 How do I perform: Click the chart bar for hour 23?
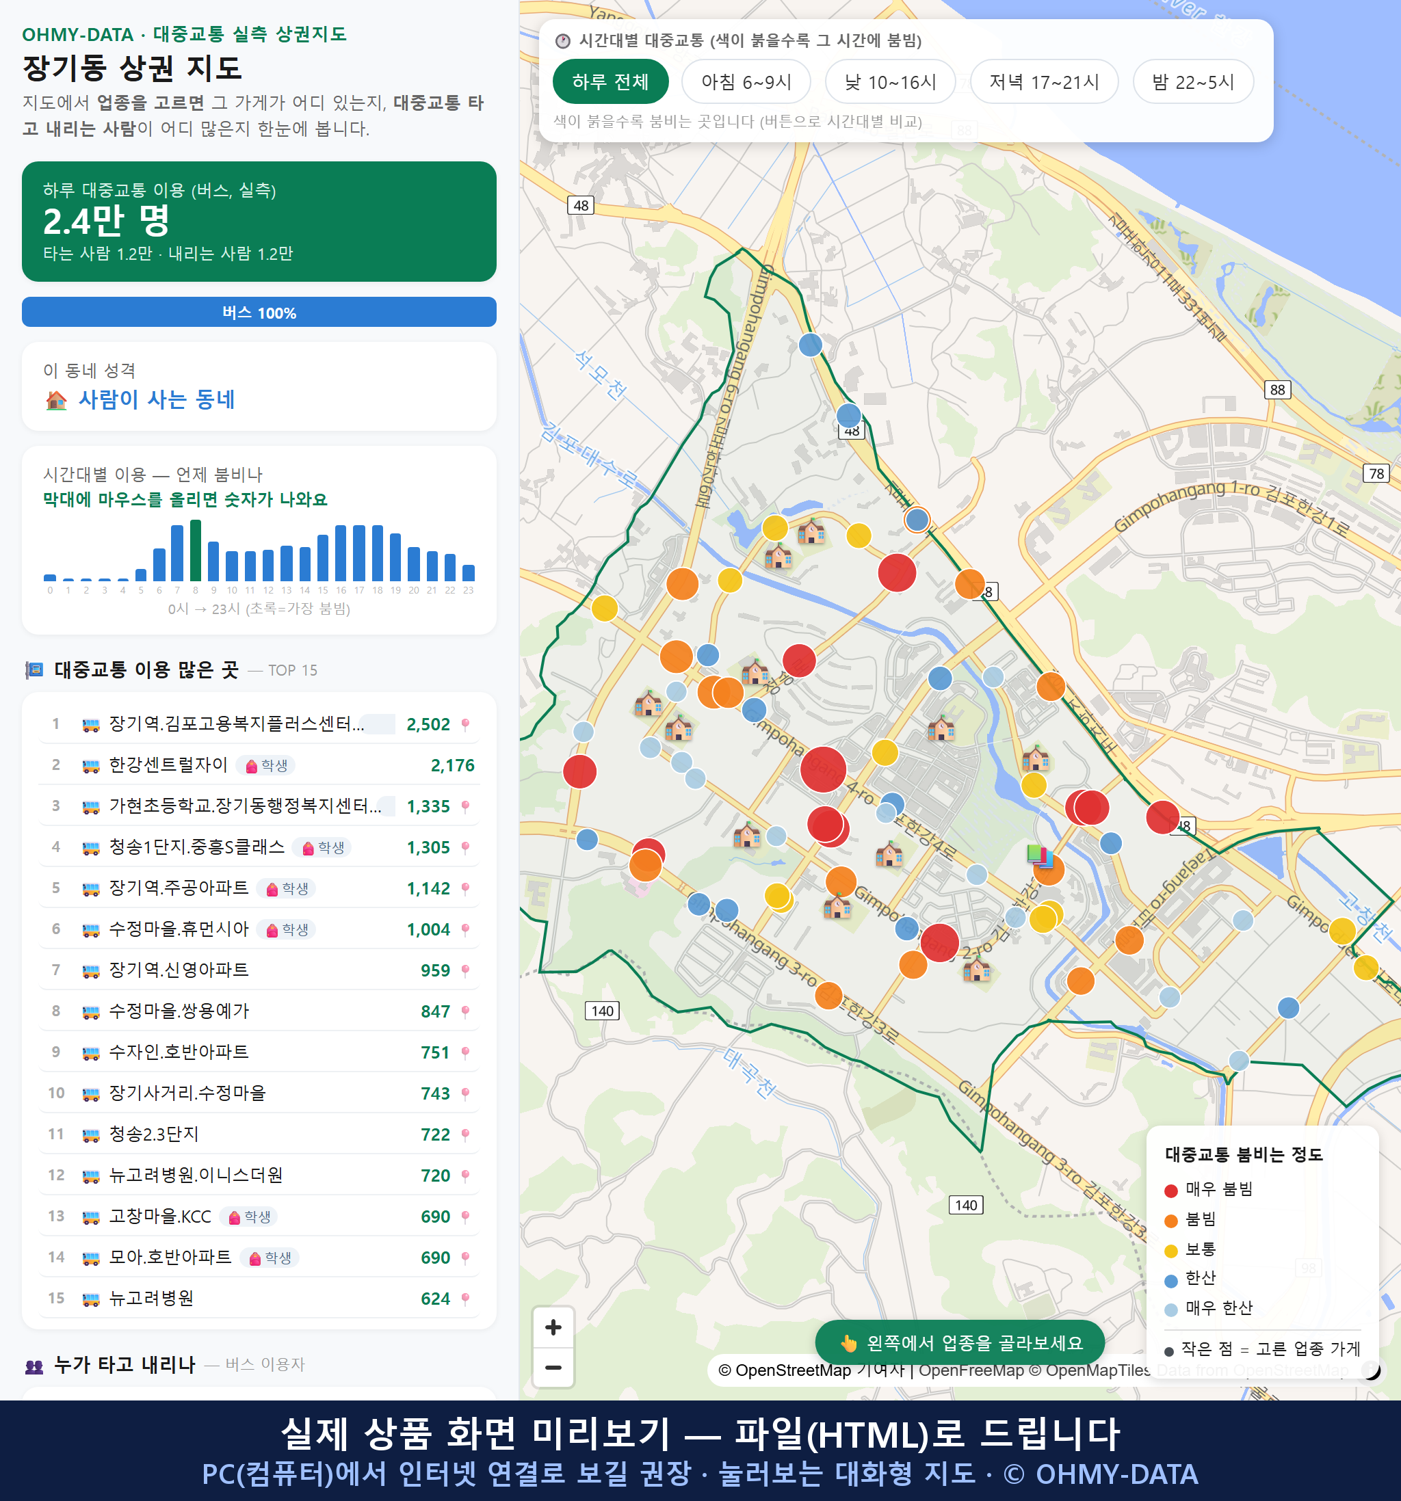(469, 572)
